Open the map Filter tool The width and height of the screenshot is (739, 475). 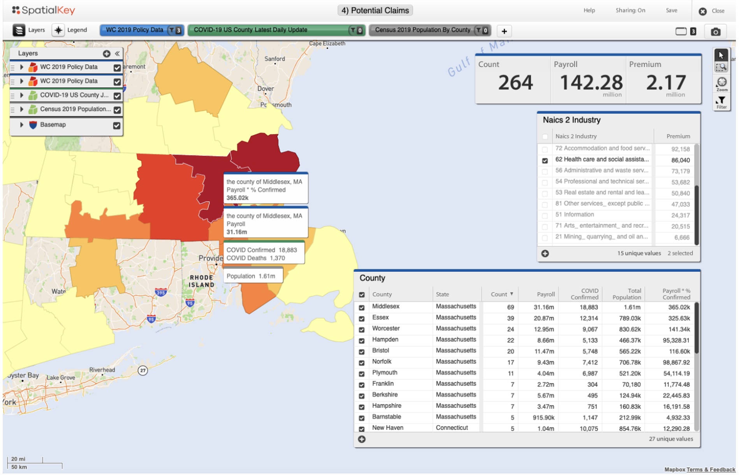click(721, 102)
